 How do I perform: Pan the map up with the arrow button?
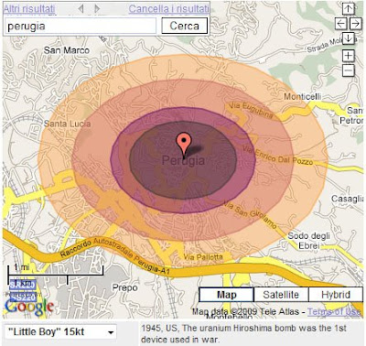348,8
